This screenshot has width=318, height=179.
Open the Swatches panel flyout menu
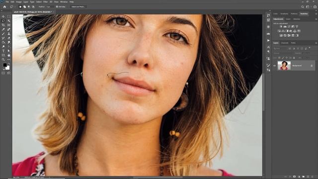click(x=316, y=14)
